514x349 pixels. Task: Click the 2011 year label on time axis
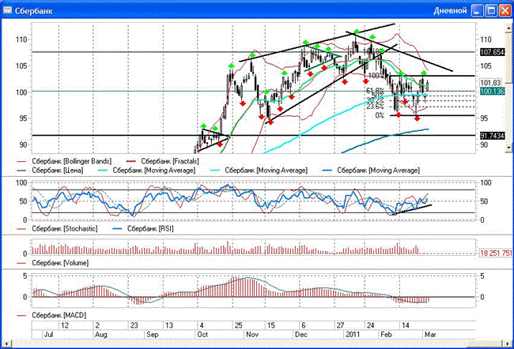(x=353, y=335)
